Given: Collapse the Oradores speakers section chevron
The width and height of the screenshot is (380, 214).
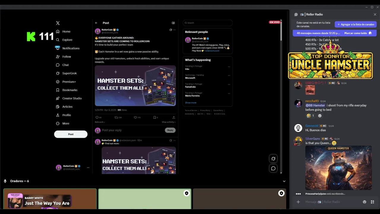Looking at the screenshot, I should (x=284, y=181).
